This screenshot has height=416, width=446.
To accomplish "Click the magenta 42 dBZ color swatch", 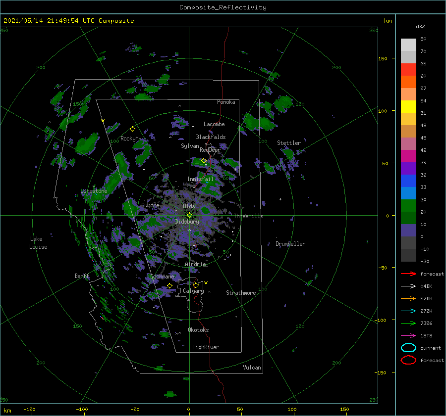I will pos(408,156).
